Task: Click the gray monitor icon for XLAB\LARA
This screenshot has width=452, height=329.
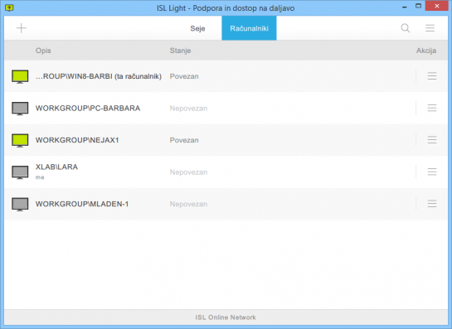Action: pyautogui.click(x=20, y=172)
